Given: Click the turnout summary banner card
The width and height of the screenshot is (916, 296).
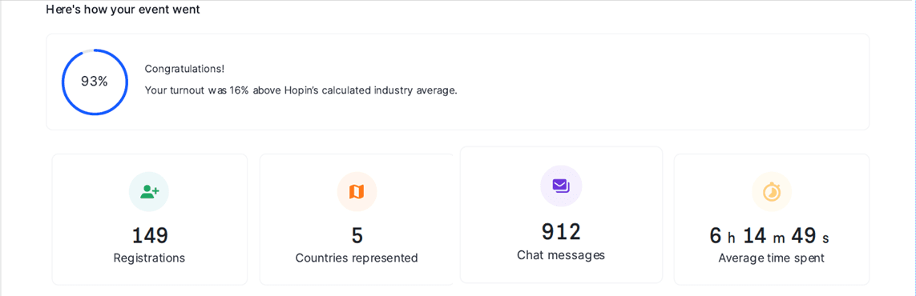Looking at the screenshot, I should pos(458,82).
